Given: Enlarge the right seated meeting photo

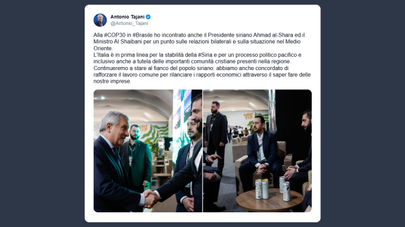Looking at the screenshot, I should 257,151.
